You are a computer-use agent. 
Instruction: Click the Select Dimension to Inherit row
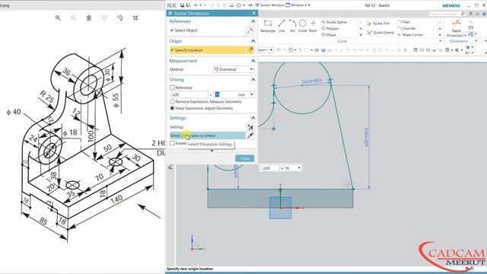point(208,135)
